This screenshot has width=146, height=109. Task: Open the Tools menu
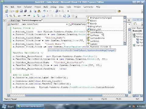pos(69,7)
